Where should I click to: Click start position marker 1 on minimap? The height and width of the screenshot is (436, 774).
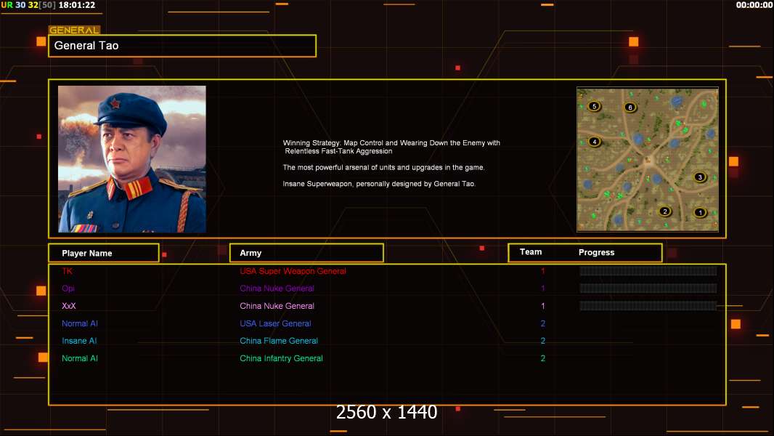(x=700, y=213)
